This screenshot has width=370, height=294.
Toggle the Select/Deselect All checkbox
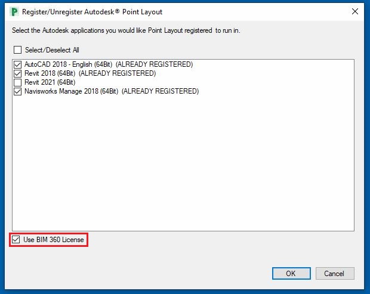(17, 50)
